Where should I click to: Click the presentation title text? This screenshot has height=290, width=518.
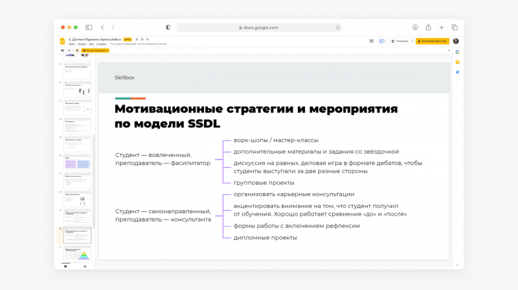(x=95, y=39)
